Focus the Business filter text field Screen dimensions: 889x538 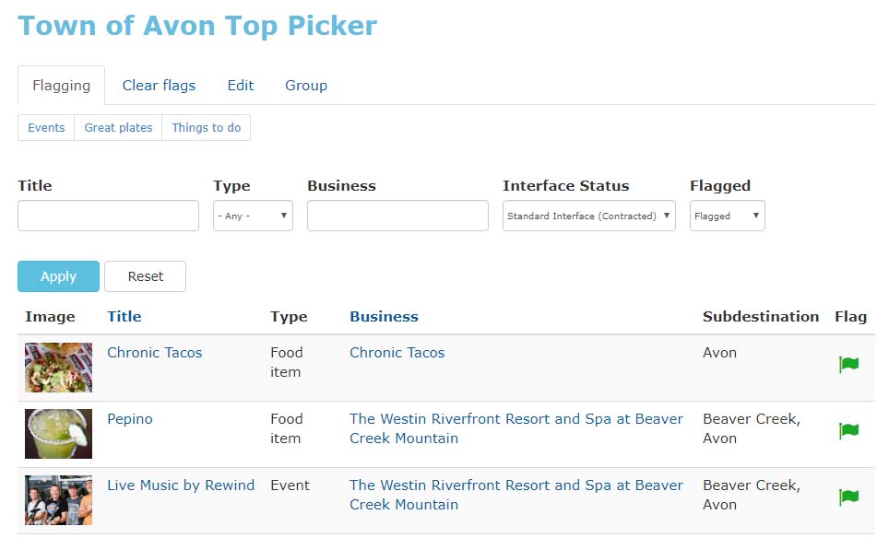point(397,216)
